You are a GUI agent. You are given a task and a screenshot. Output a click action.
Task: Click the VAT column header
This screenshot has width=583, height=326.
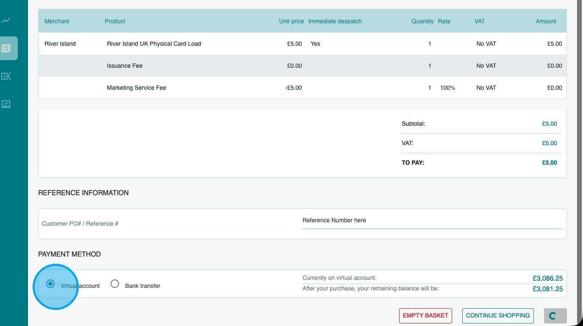click(x=480, y=21)
